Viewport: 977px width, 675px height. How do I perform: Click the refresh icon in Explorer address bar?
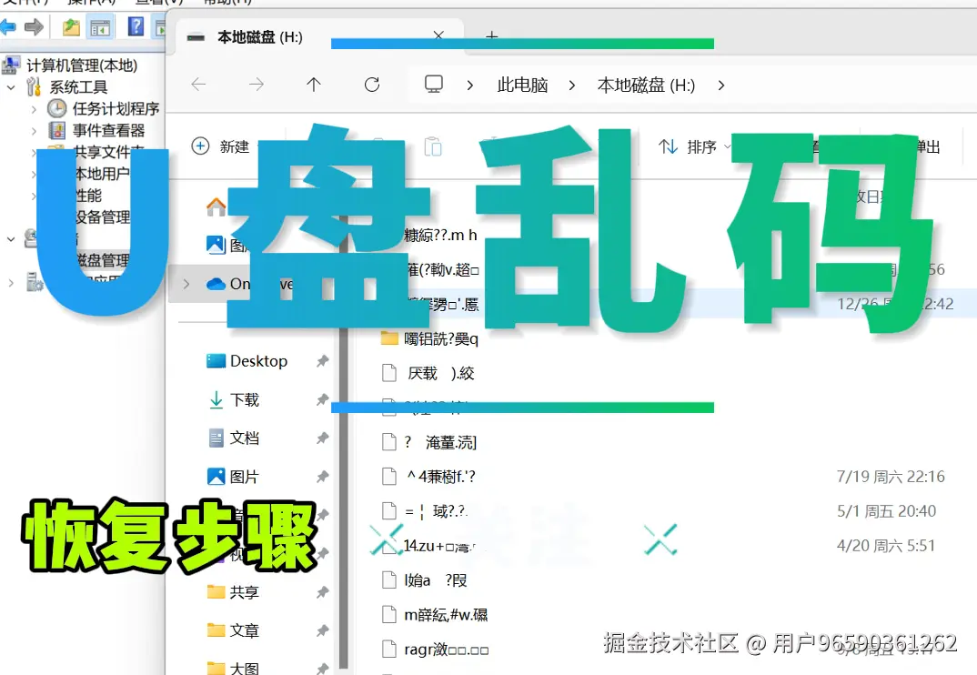[x=373, y=85]
